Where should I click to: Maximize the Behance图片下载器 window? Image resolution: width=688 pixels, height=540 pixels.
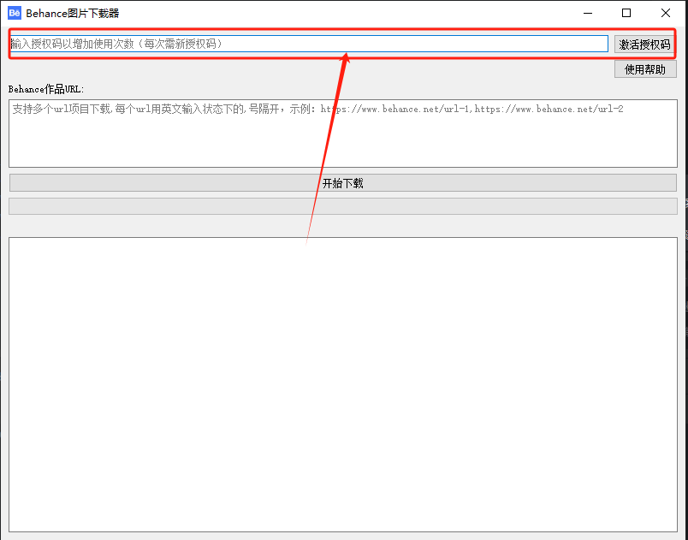click(x=626, y=13)
